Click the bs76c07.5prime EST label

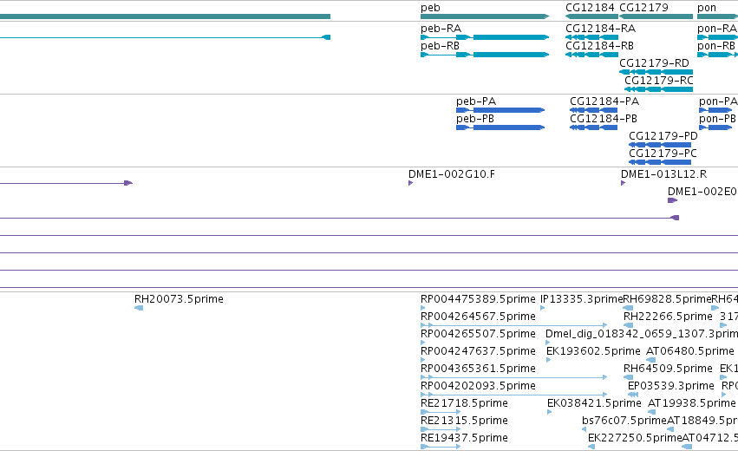point(624,421)
